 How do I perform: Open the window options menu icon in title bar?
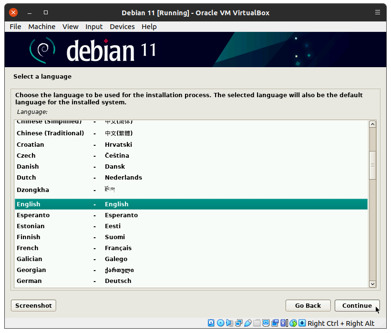(x=378, y=12)
